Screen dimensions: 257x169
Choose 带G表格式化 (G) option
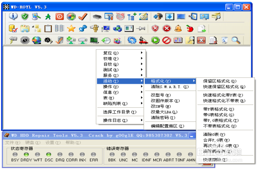[225, 115]
